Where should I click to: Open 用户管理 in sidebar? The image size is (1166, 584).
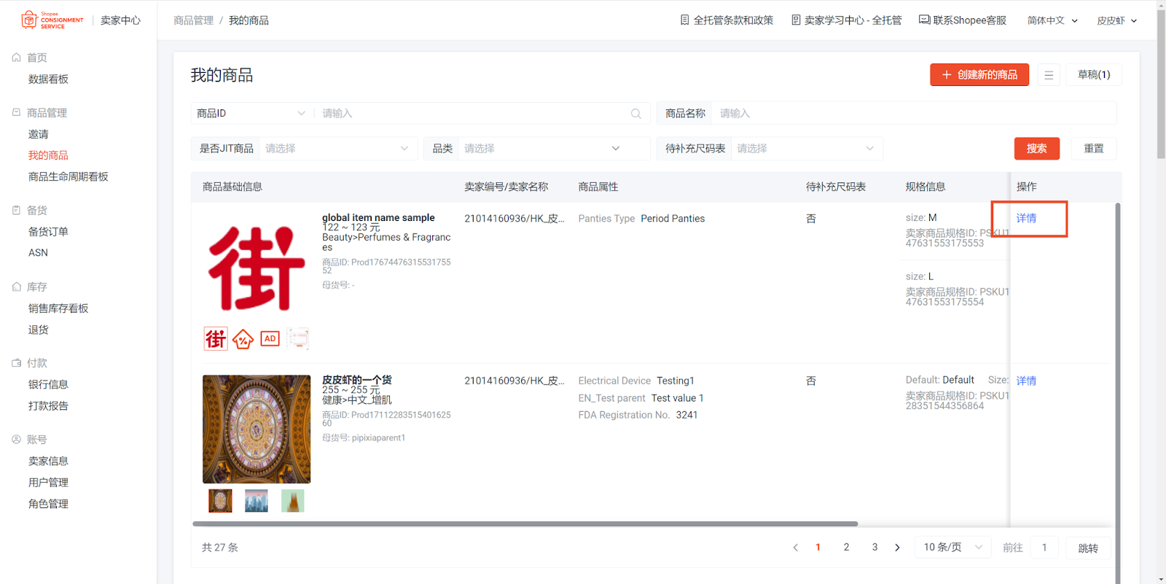[48, 482]
